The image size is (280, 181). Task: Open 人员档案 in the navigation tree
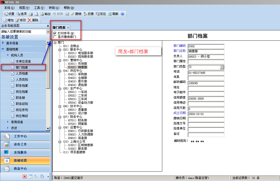22,74
